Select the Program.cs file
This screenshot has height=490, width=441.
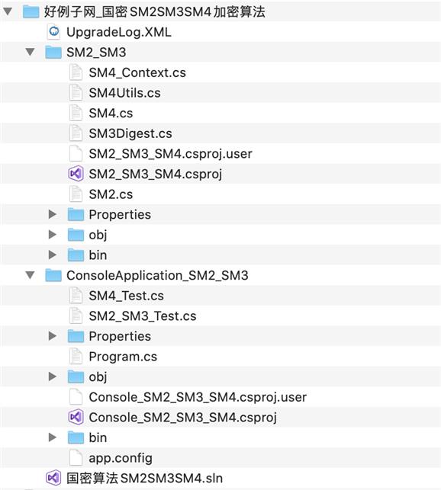point(220,357)
